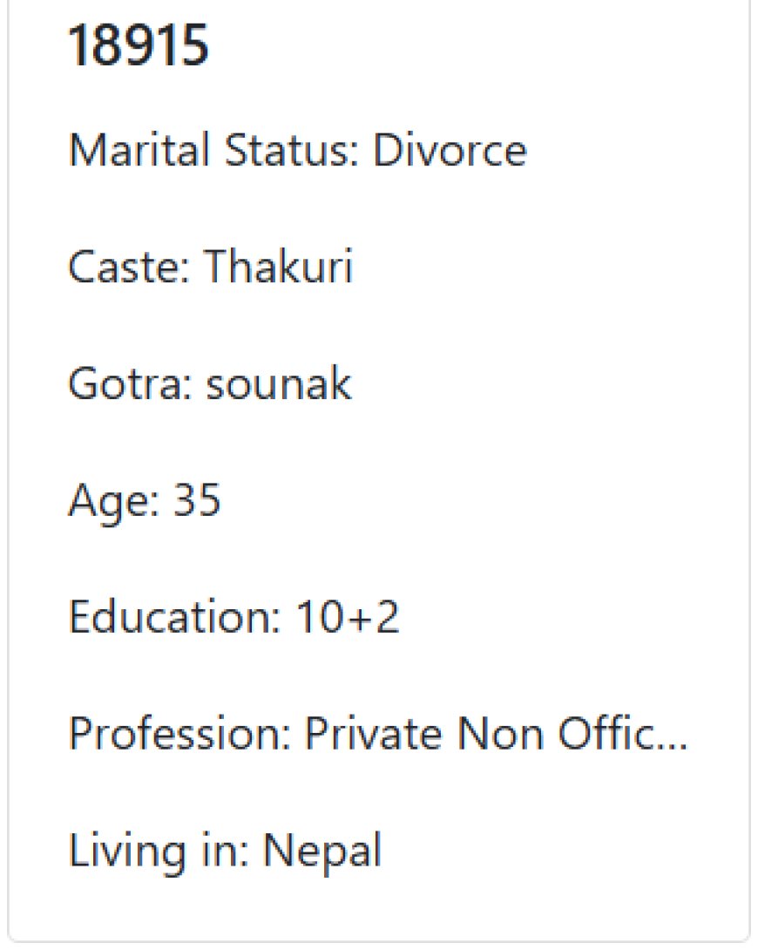Viewport: 758px width, 950px height.
Task: Select the age value 35
Action: 197,500
